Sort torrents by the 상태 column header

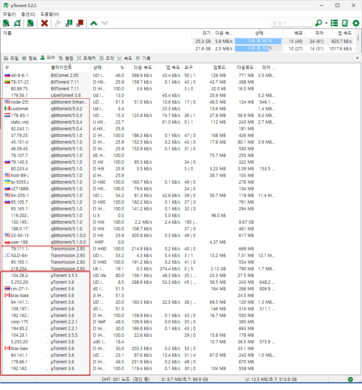click(259, 33)
